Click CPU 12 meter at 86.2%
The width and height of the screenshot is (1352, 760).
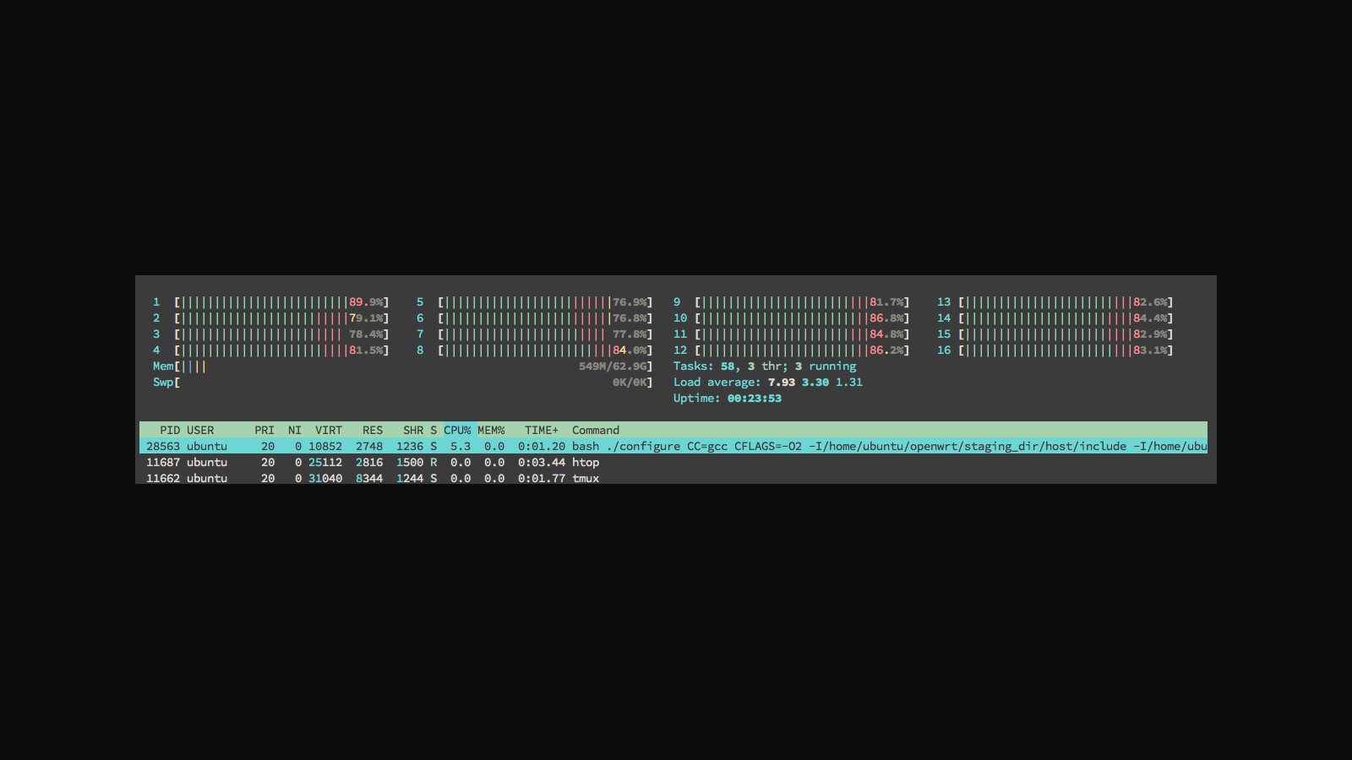point(792,350)
